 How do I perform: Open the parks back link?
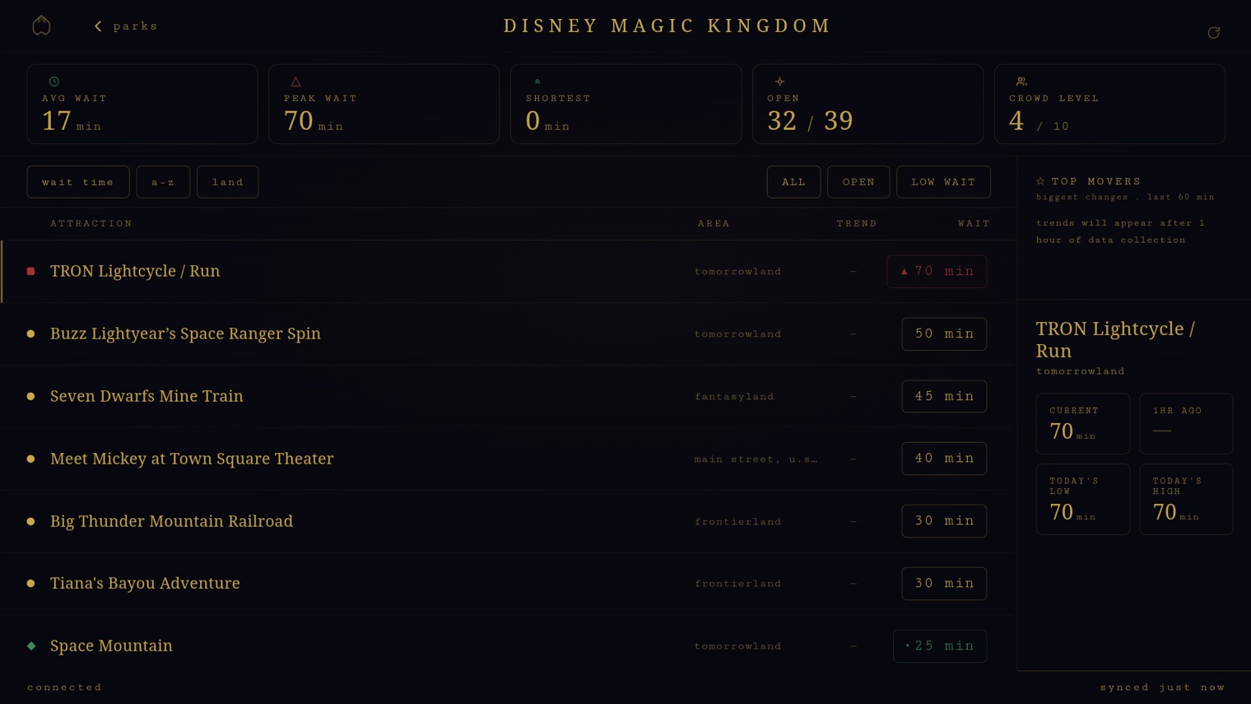(126, 26)
